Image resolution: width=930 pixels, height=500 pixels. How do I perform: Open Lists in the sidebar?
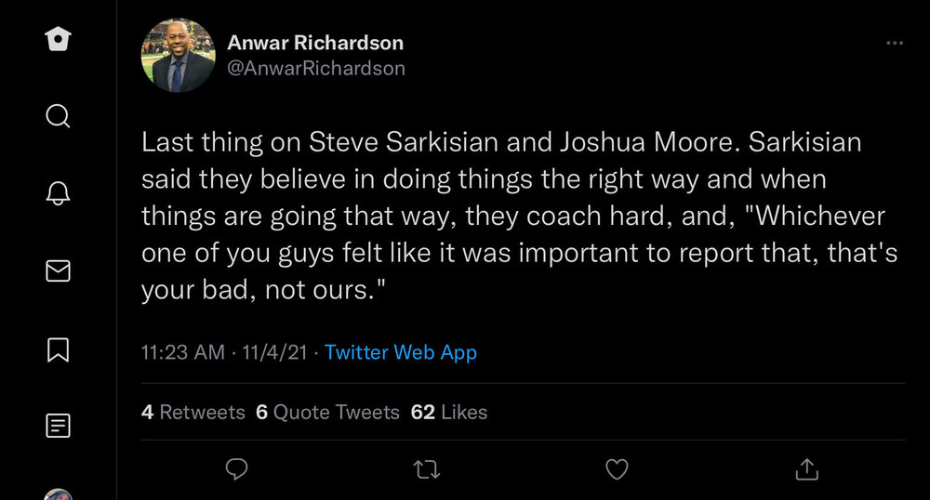[58, 427]
